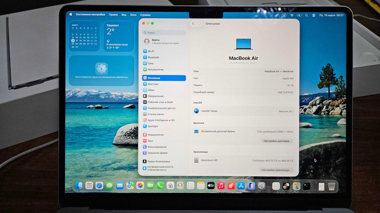Open Contacts from the Dock
The width and height of the screenshot is (380, 213).
tap(180, 185)
